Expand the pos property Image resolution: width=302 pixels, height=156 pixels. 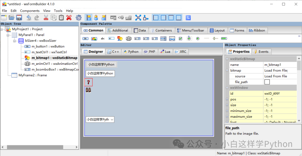(227, 99)
